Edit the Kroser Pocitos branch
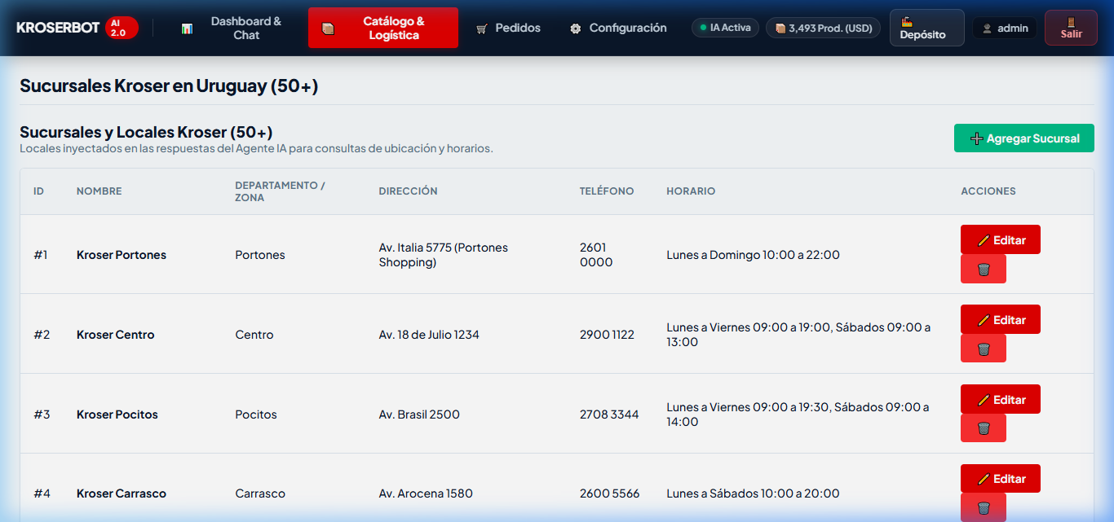The width and height of the screenshot is (1114, 522). tap(1001, 399)
